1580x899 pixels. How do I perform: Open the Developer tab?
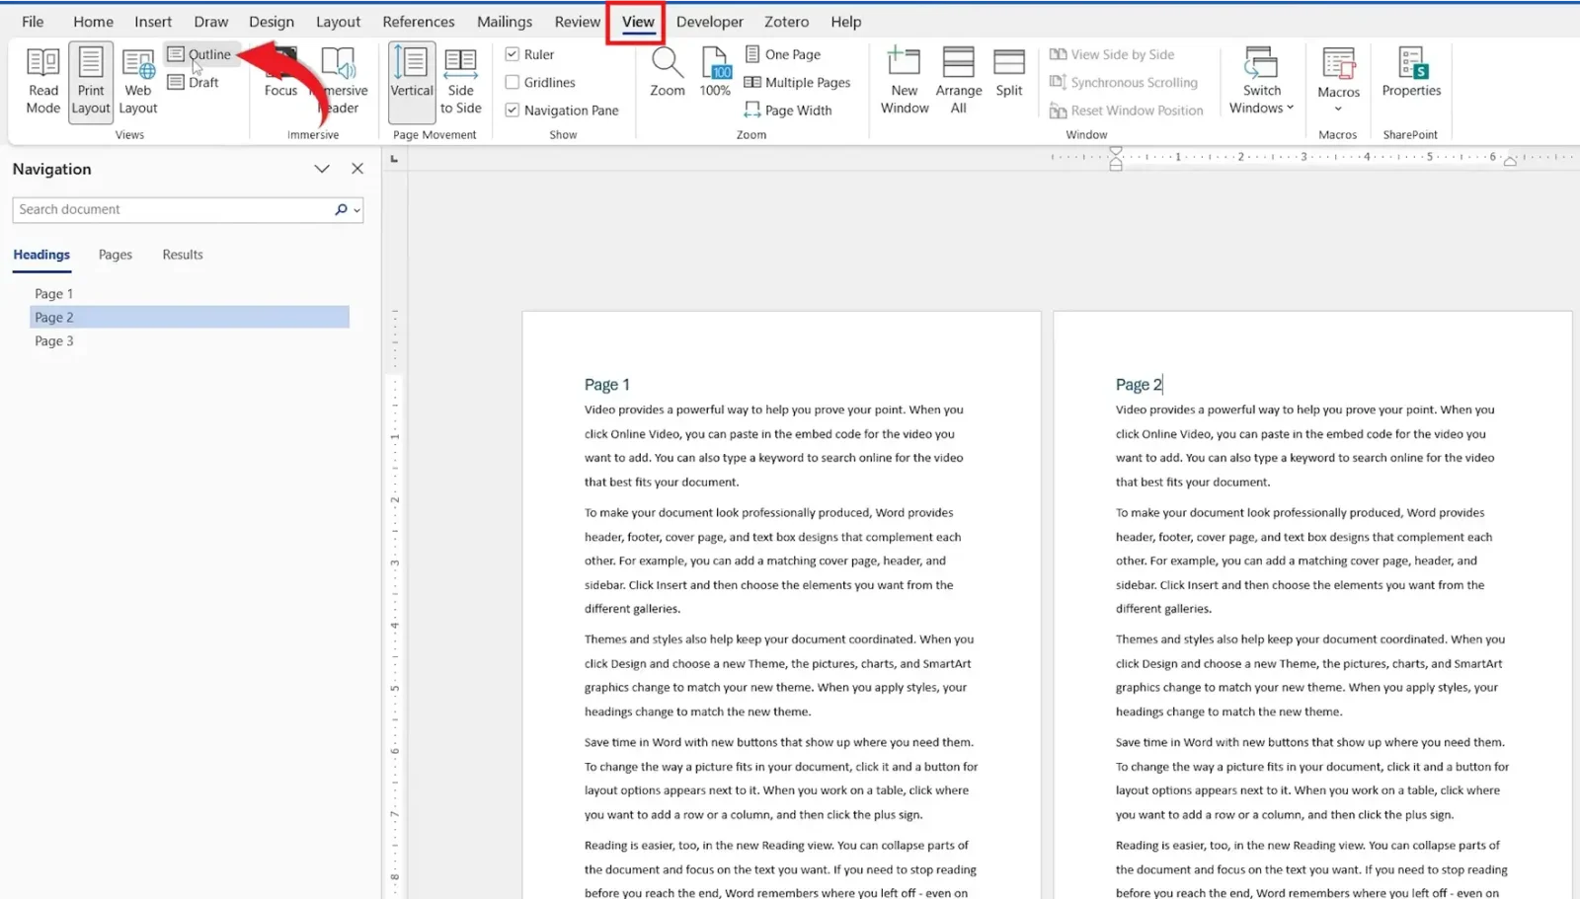[x=710, y=21]
